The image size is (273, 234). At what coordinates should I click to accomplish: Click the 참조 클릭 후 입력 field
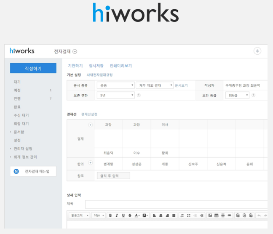[x=113, y=176]
